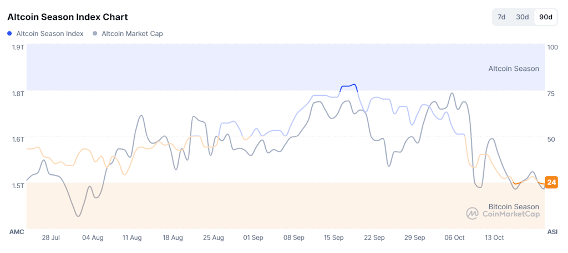Viewport: 568px width, 253px height.
Task: Click the 1.9T market cap axis value
Action: click(x=18, y=48)
